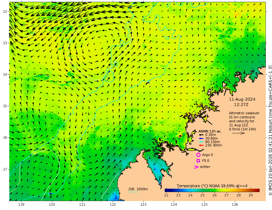The height and width of the screenshot is (210, 272).
Task: Click the cyan 80-150m arrow legend symbol
Action: tap(201, 142)
